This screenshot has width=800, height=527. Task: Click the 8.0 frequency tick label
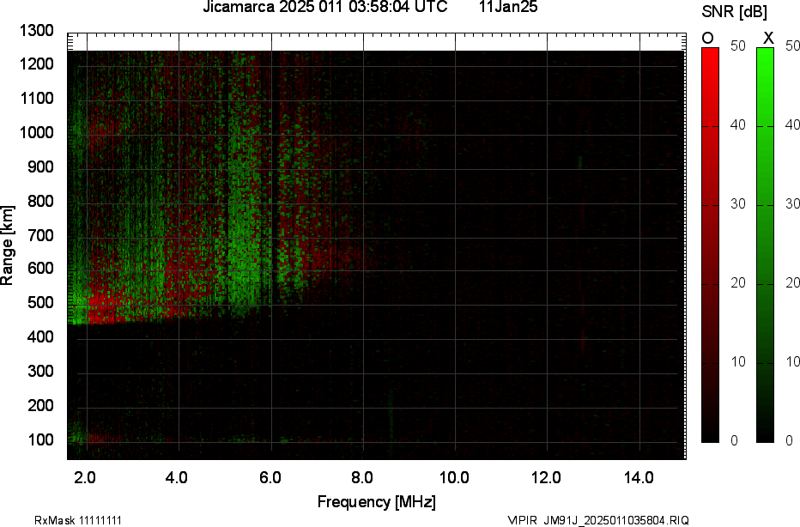tap(361, 478)
